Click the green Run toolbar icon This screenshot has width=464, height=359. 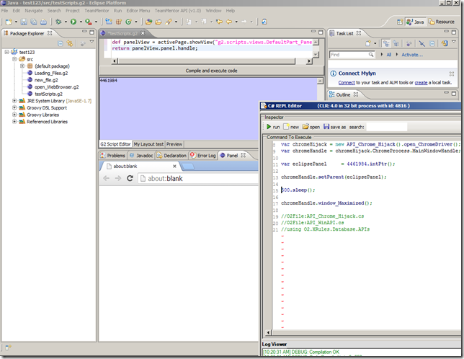pyautogui.click(x=72, y=22)
